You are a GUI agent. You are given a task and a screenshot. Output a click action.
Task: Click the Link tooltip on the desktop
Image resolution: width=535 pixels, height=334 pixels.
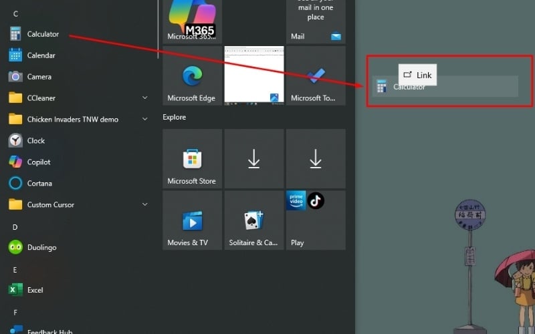(417, 75)
